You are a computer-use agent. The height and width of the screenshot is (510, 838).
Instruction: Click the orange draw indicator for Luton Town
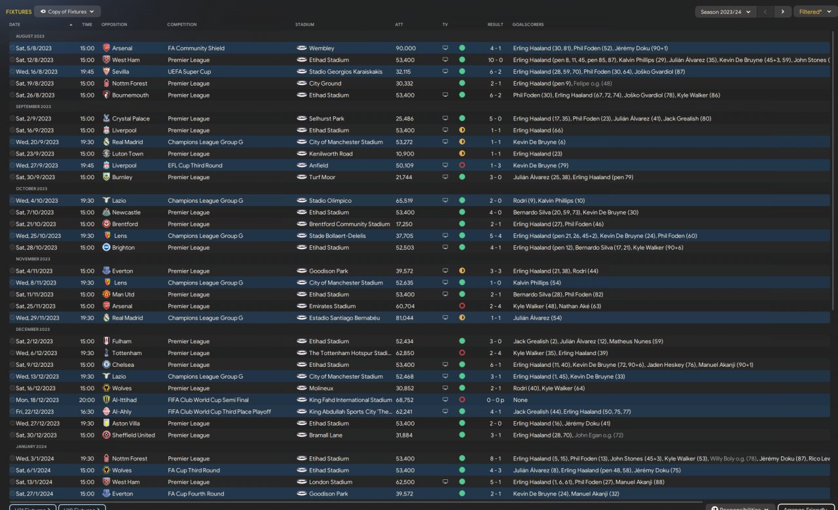pyautogui.click(x=462, y=154)
